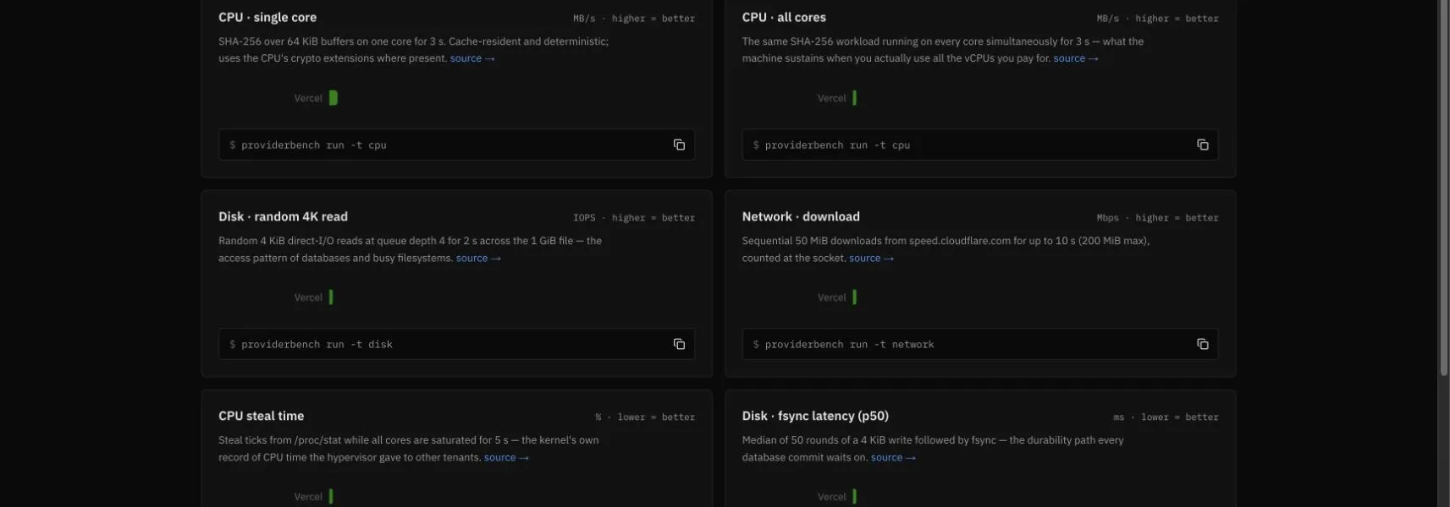Click 'IOPS · higher = better' label
This screenshot has width=1450, height=507.
pyautogui.click(x=634, y=218)
